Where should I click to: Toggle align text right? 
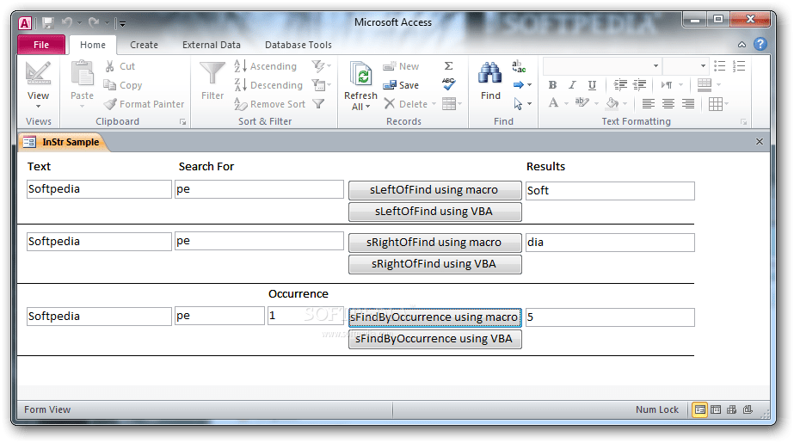(x=687, y=104)
